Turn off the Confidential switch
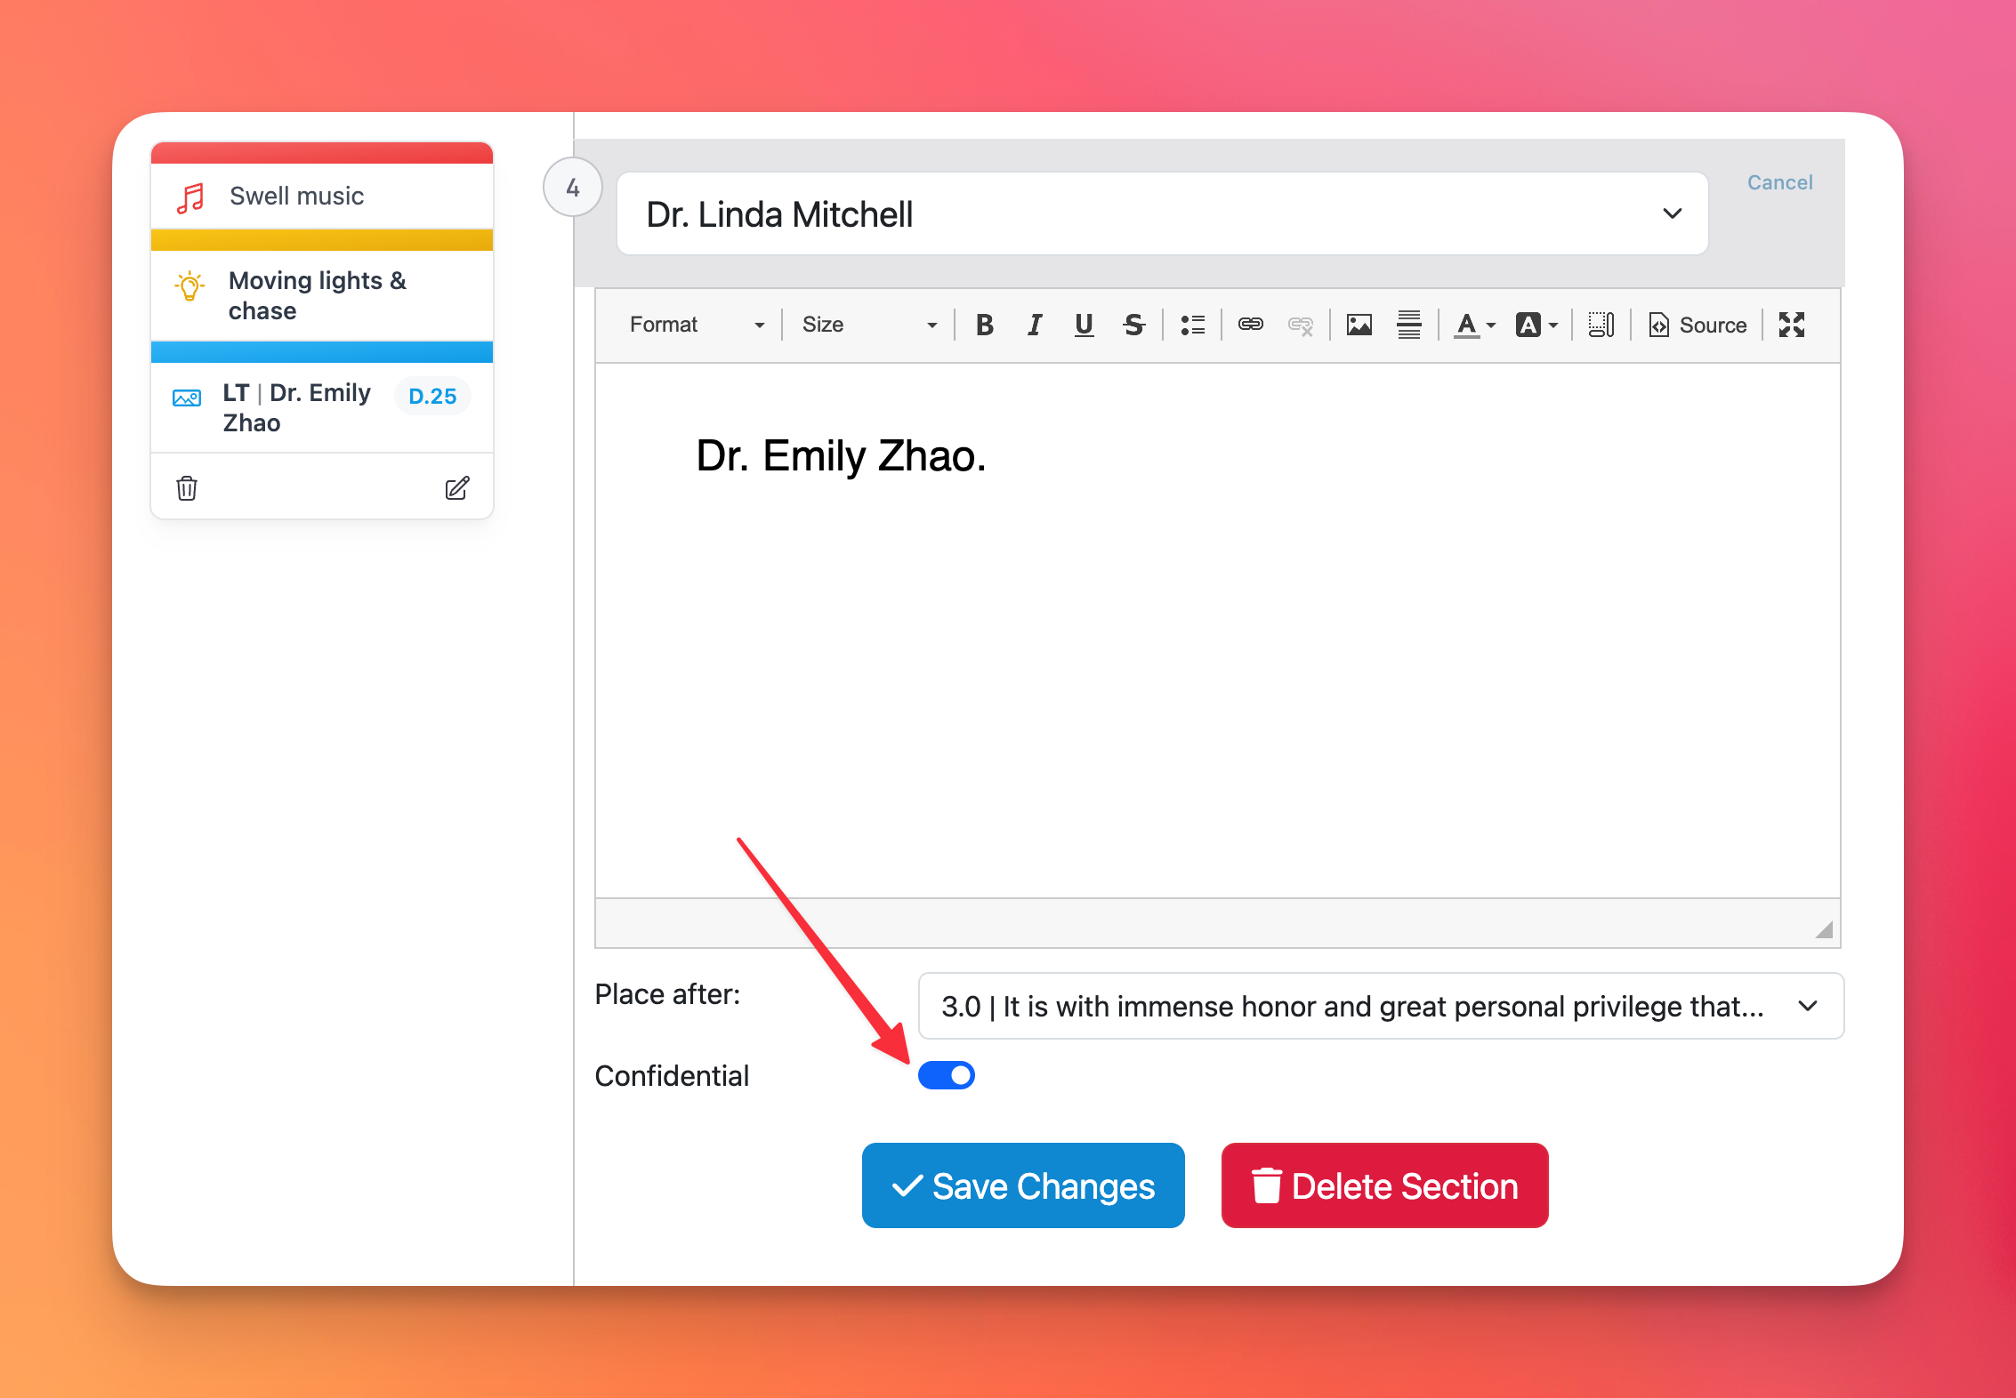The width and height of the screenshot is (2016, 1398). (947, 1075)
